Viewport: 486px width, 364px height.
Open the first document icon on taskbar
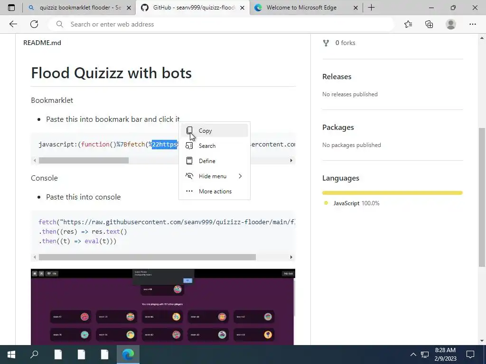[58, 355]
